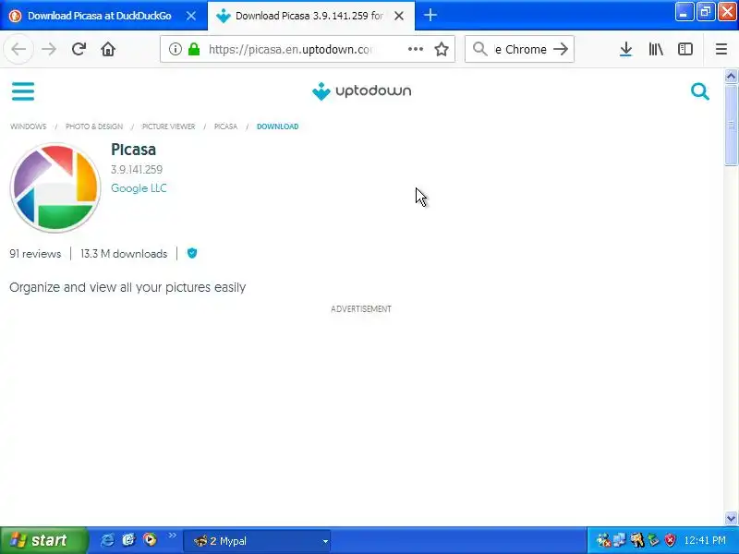
Task: Click the Picasa app logo image
Action: (x=55, y=187)
